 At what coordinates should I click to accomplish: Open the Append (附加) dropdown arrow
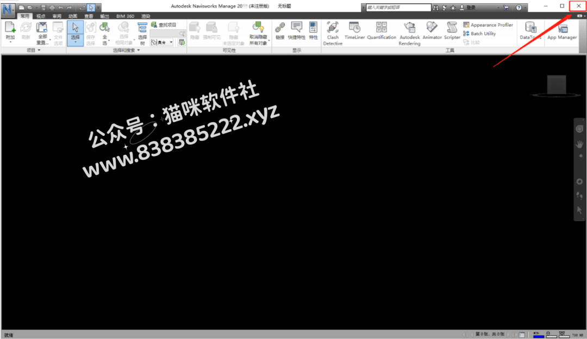point(10,42)
